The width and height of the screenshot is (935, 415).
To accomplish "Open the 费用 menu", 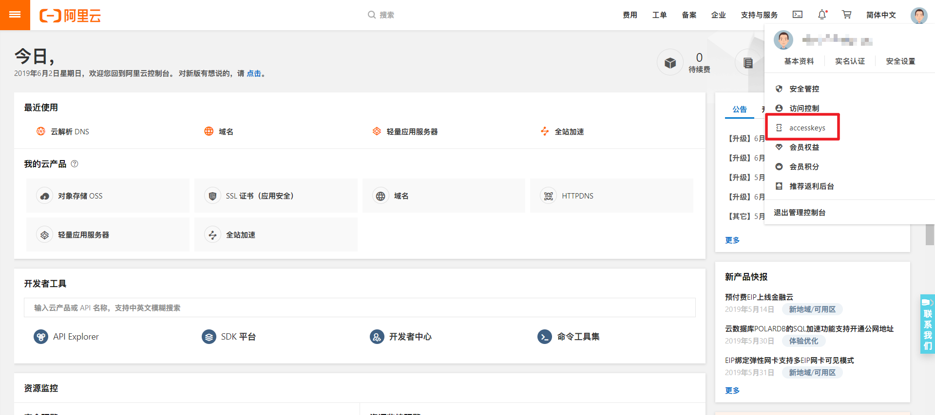I will [x=630, y=15].
